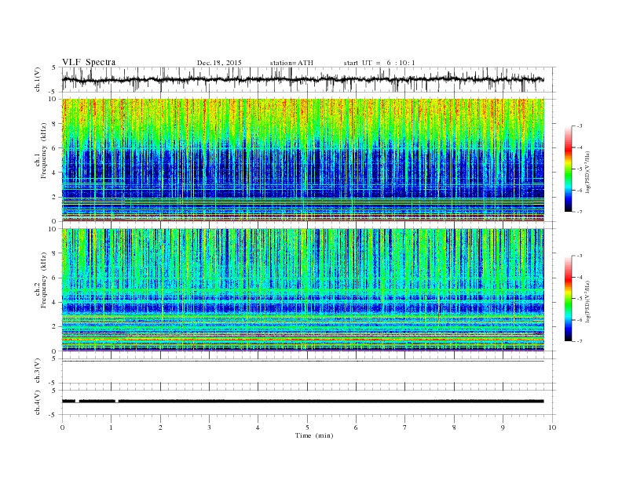Click time axis tick label "7"
Viewport: 622px width, 480px height.
(x=405, y=427)
